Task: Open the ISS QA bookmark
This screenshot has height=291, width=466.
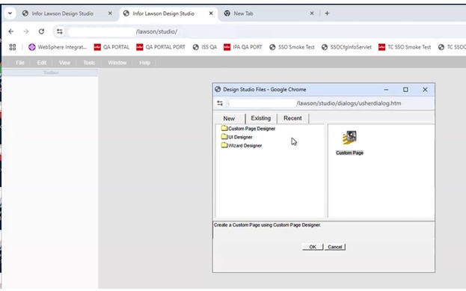Action: [205, 47]
